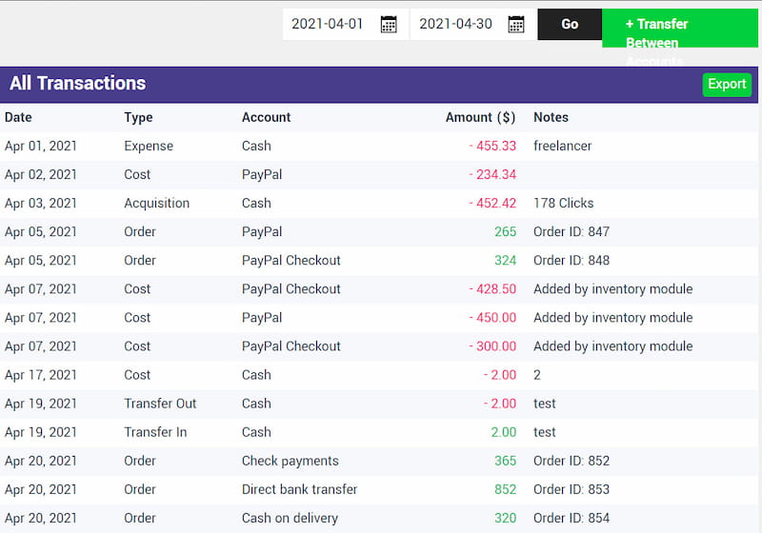Click Order ID: 847 note

[x=571, y=232]
